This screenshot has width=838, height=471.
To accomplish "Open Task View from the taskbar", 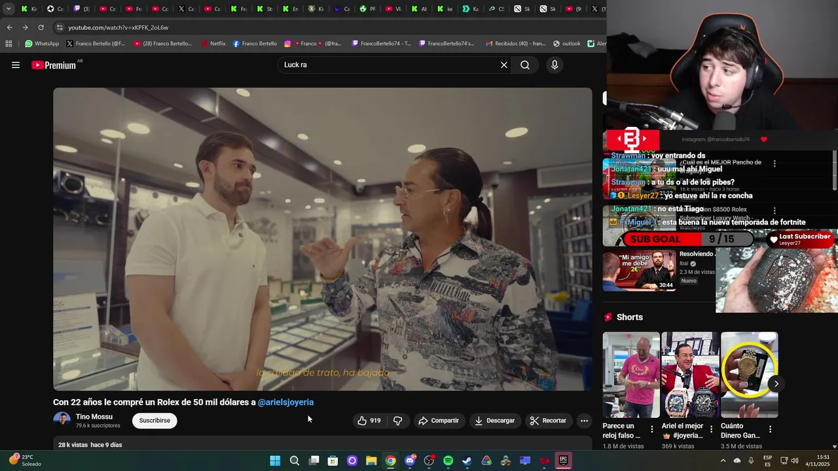I will point(314,461).
